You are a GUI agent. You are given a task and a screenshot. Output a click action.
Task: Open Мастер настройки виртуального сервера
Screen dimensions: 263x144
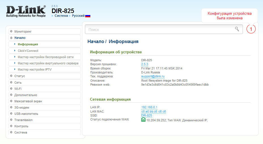pyautogui.click(x=45, y=63)
